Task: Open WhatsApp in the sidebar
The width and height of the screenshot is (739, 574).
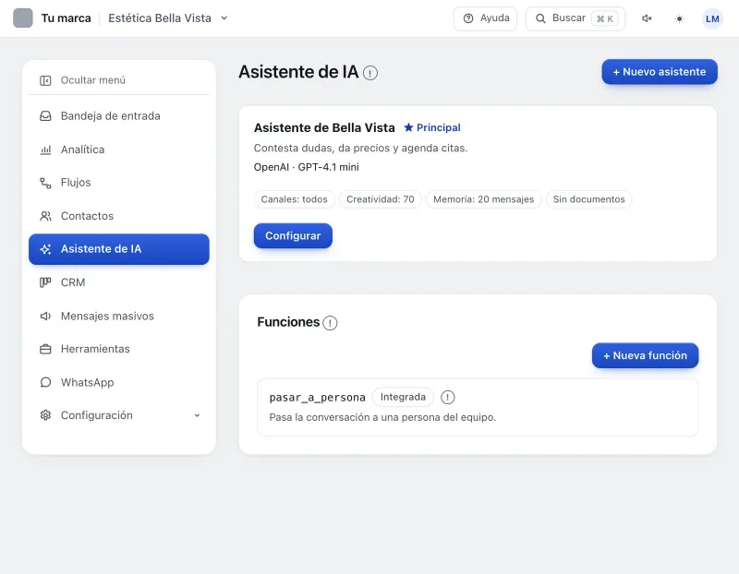Action: [119, 382]
